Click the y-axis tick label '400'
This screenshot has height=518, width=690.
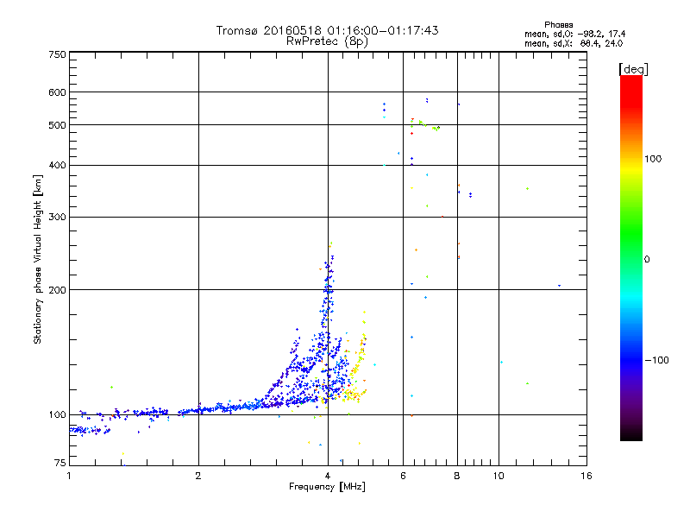pos(58,165)
